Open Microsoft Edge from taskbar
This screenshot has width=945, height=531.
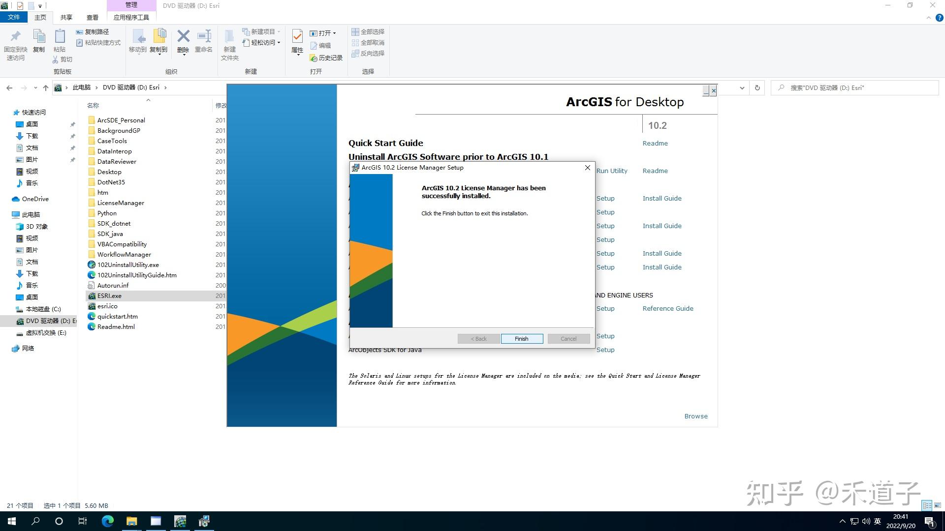107,521
